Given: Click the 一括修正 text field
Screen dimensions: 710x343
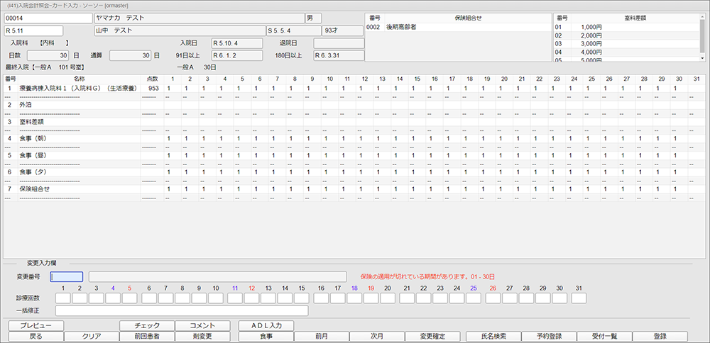Looking at the screenshot, I should (182, 310).
